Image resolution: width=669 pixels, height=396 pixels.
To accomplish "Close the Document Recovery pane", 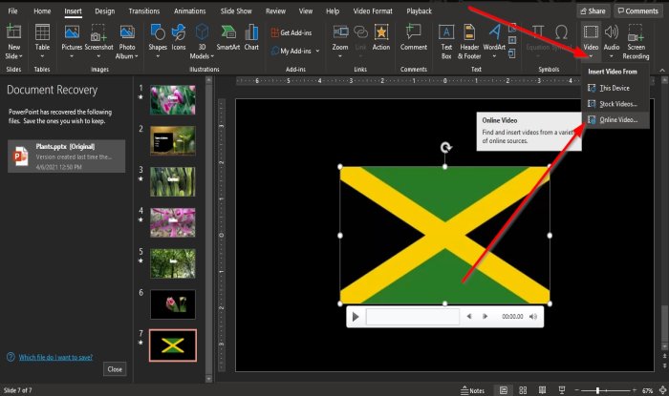I will [x=115, y=368].
